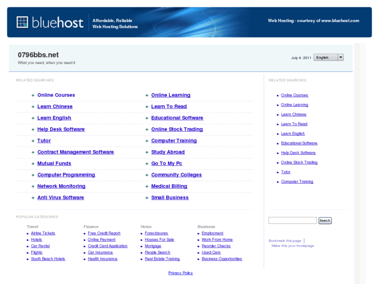Open the sidebar Help Desk Software link
379x284 pixels.
(298, 153)
